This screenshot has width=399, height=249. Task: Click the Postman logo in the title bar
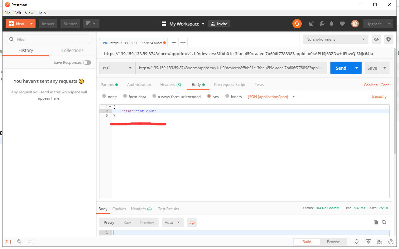click(7, 5)
